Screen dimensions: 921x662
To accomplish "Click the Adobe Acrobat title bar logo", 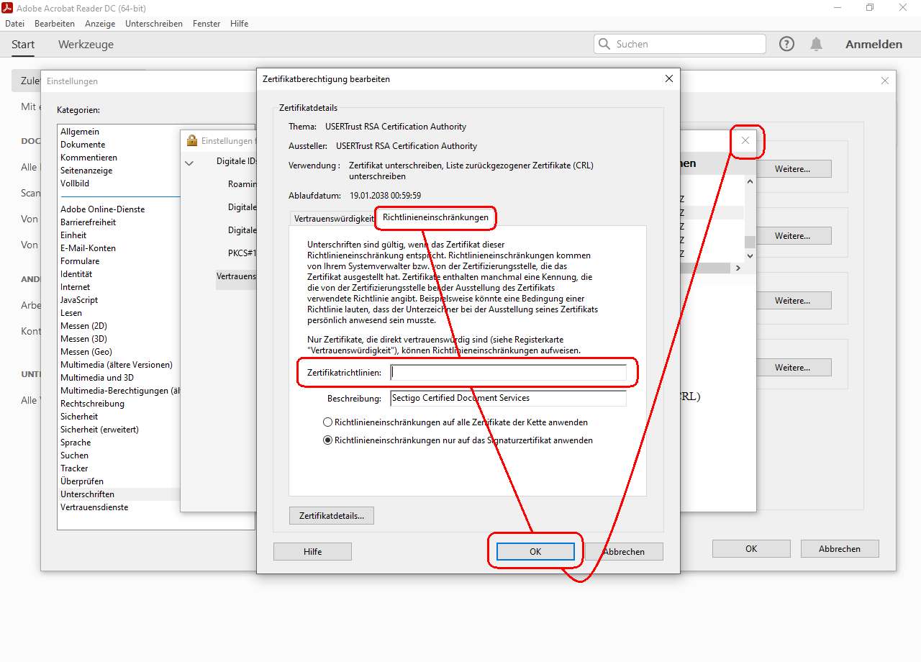I will point(8,7).
